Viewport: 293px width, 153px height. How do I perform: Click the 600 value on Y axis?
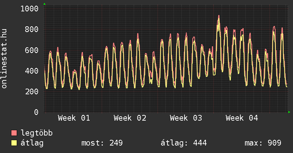[31, 50]
